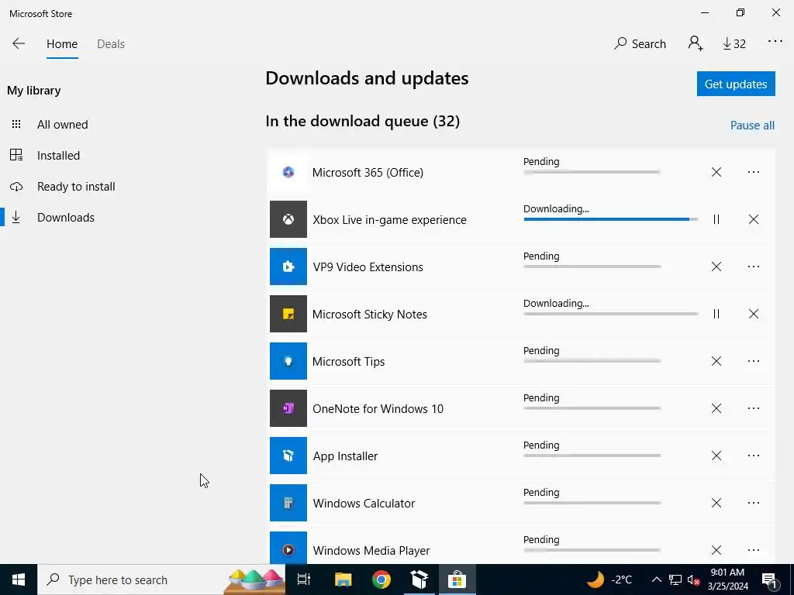Image resolution: width=794 pixels, height=595 pixels.
Task: Select All owned in My library
Action: 62,125
